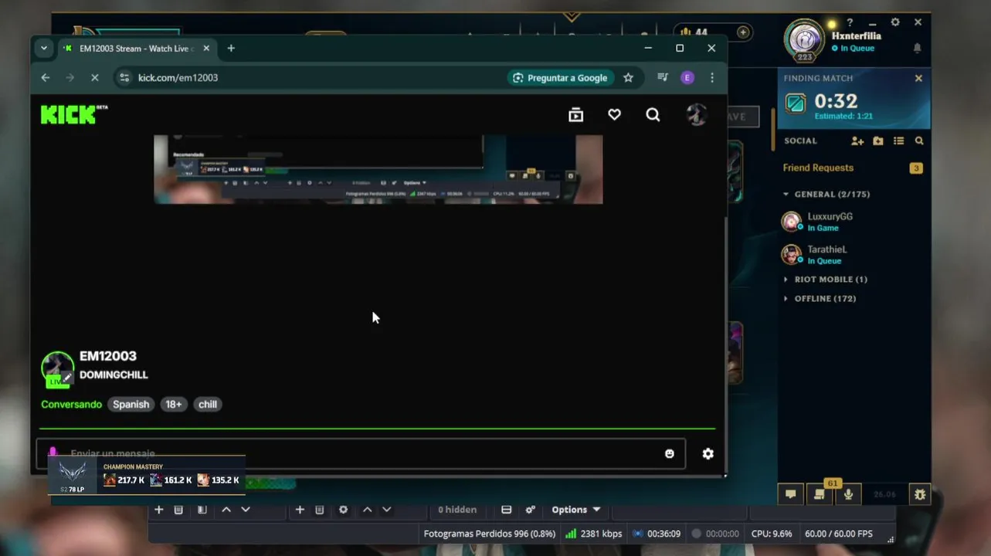Open League chat window icon
This screenshot has width=991, height=556.
(x=791, y=494)
